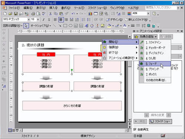Run the spelling check icon
The height and width of the screenshot is (139, 185).
tap(44, 14)
